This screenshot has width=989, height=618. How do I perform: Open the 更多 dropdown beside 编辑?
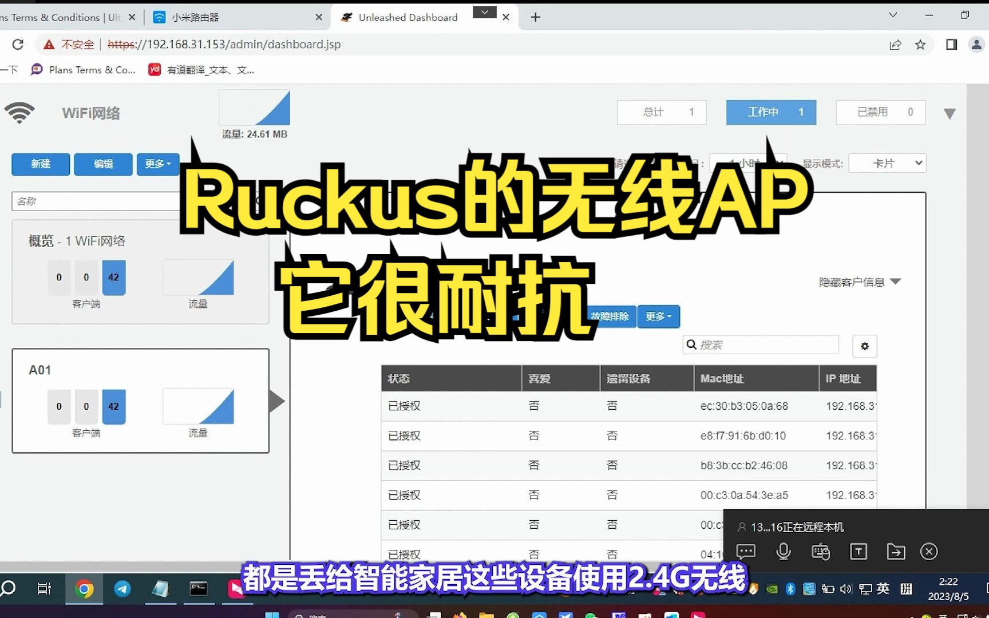tap(158, 164)
